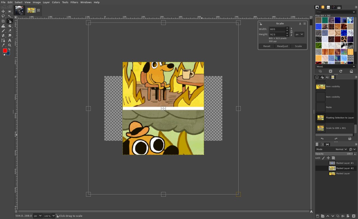
Task: Open the Layer menu
Action: pos(46,2)
